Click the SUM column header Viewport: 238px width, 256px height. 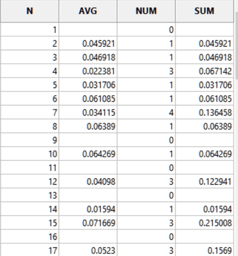point(204,11)
